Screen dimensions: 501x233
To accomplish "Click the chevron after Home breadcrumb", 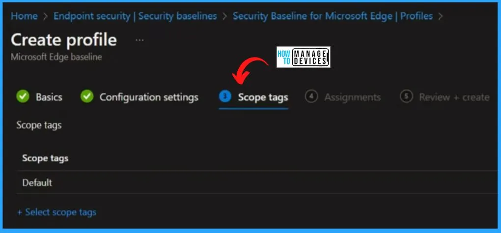I will (x=45, y=16).
